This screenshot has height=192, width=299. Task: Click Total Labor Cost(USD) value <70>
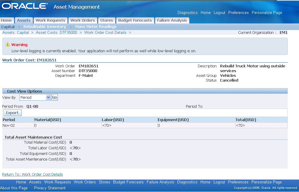75,148
